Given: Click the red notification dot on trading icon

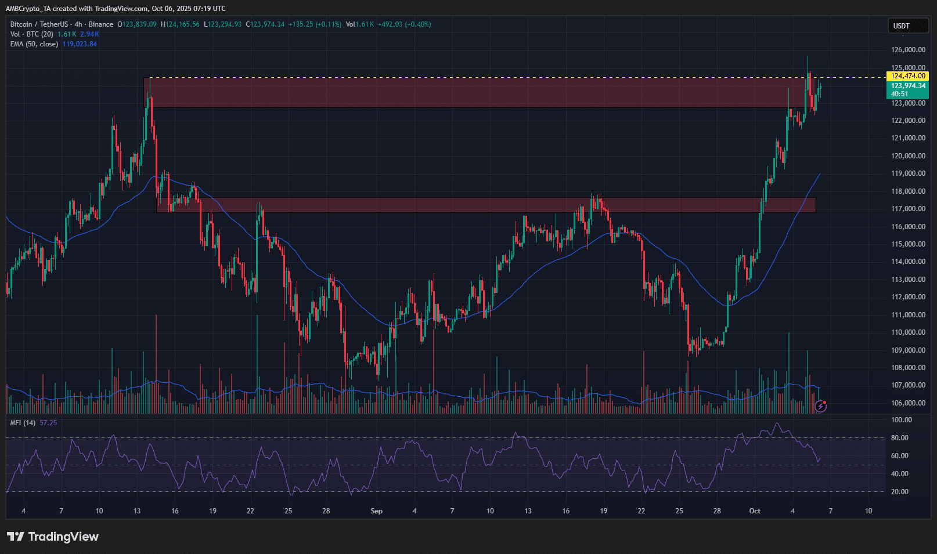Looking at the screenshot, I should coord(825,403).
